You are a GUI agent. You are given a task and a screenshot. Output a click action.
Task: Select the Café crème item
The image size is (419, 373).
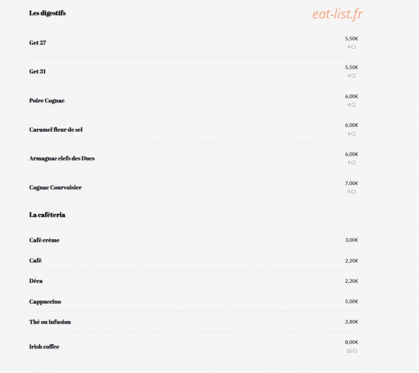point(44,240)
